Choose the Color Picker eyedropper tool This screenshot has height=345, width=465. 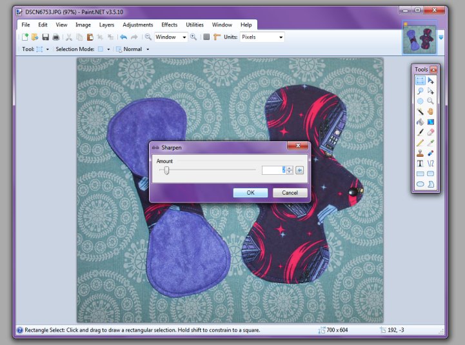click(x=430, y=142)
